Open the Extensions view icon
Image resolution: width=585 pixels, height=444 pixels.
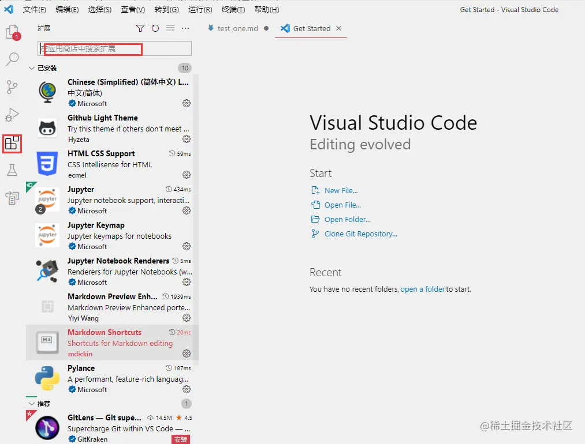(x=12, y=144)
